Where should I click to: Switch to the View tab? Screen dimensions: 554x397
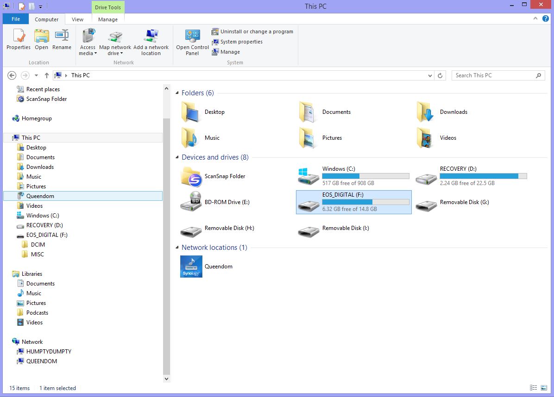tap(77, 19)
